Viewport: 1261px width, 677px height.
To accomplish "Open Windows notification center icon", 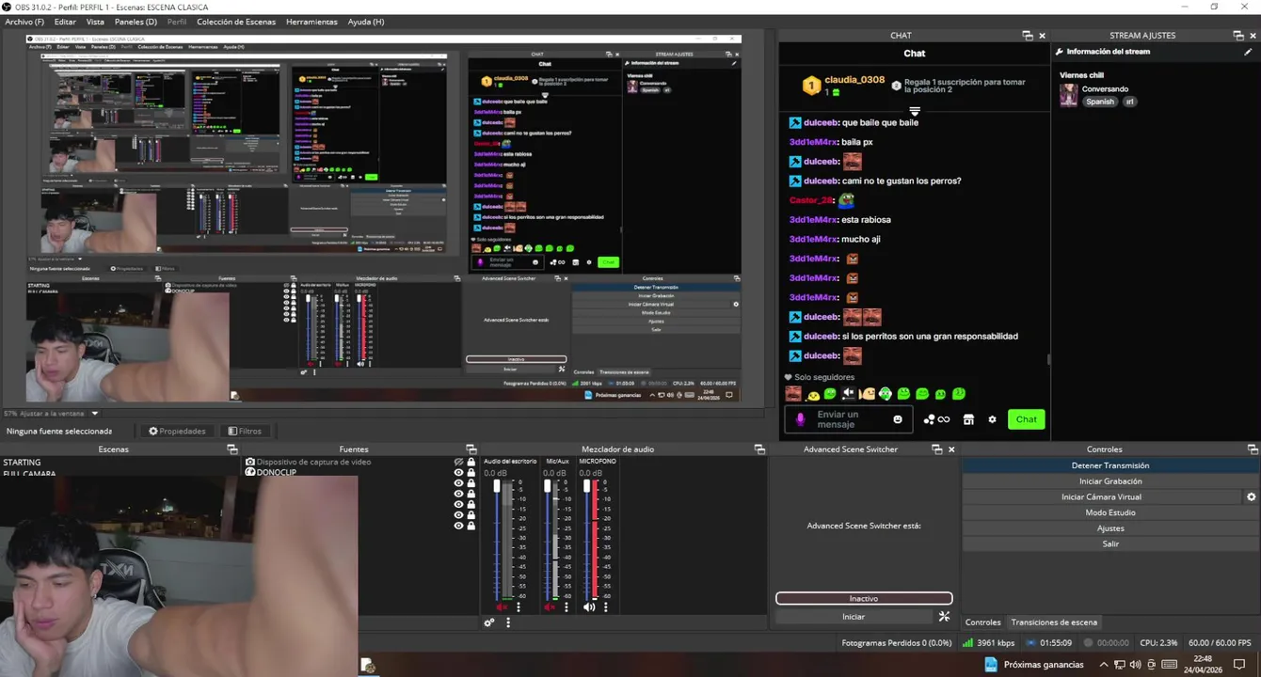I will (x=1239, y=665).
